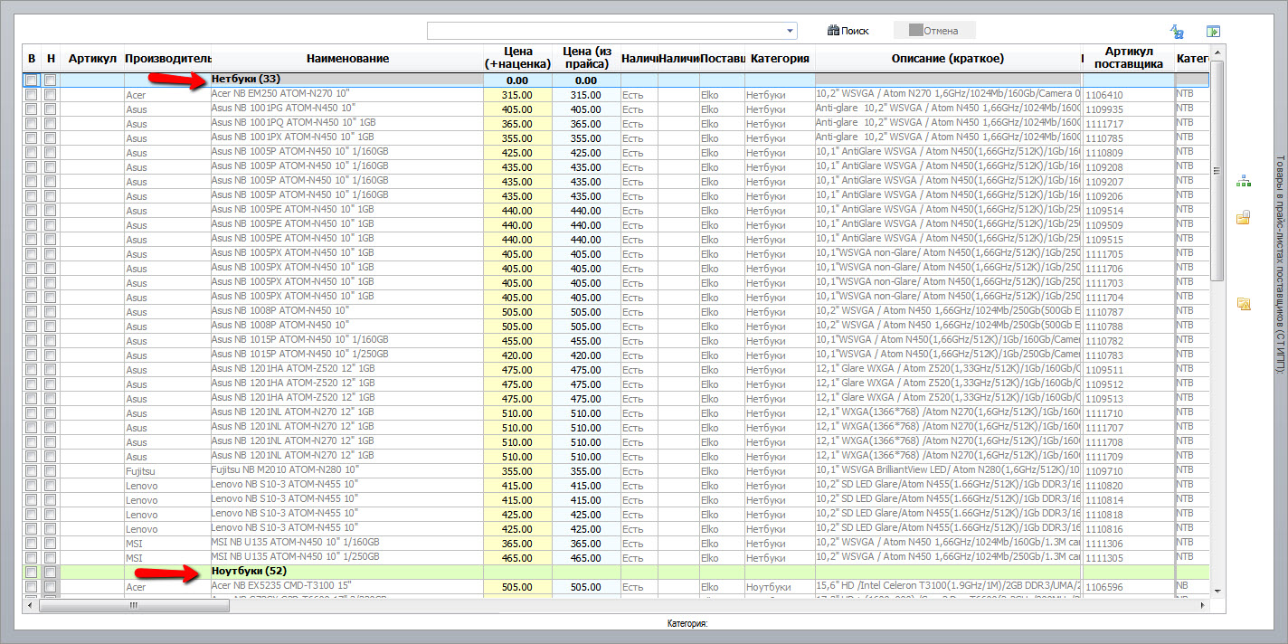Open the vertical Товары в прайс-листах поставщиков tab
The height and width of the screenshot is (644, 1288).
pyautogui.click(x=1279, y=264)
